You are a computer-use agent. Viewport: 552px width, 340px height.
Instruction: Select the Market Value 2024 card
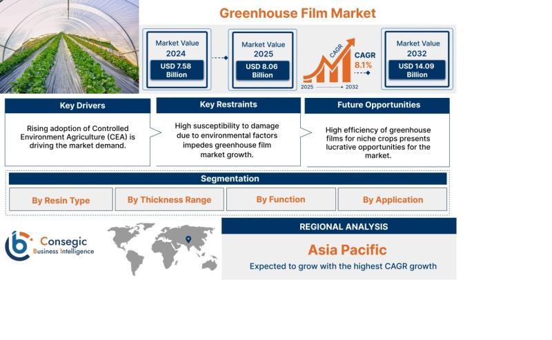[177, 59]
